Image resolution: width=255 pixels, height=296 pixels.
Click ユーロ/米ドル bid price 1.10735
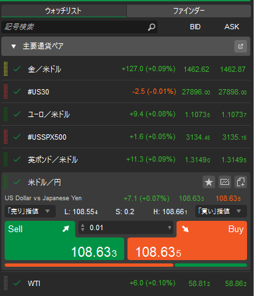coord(197,114)
